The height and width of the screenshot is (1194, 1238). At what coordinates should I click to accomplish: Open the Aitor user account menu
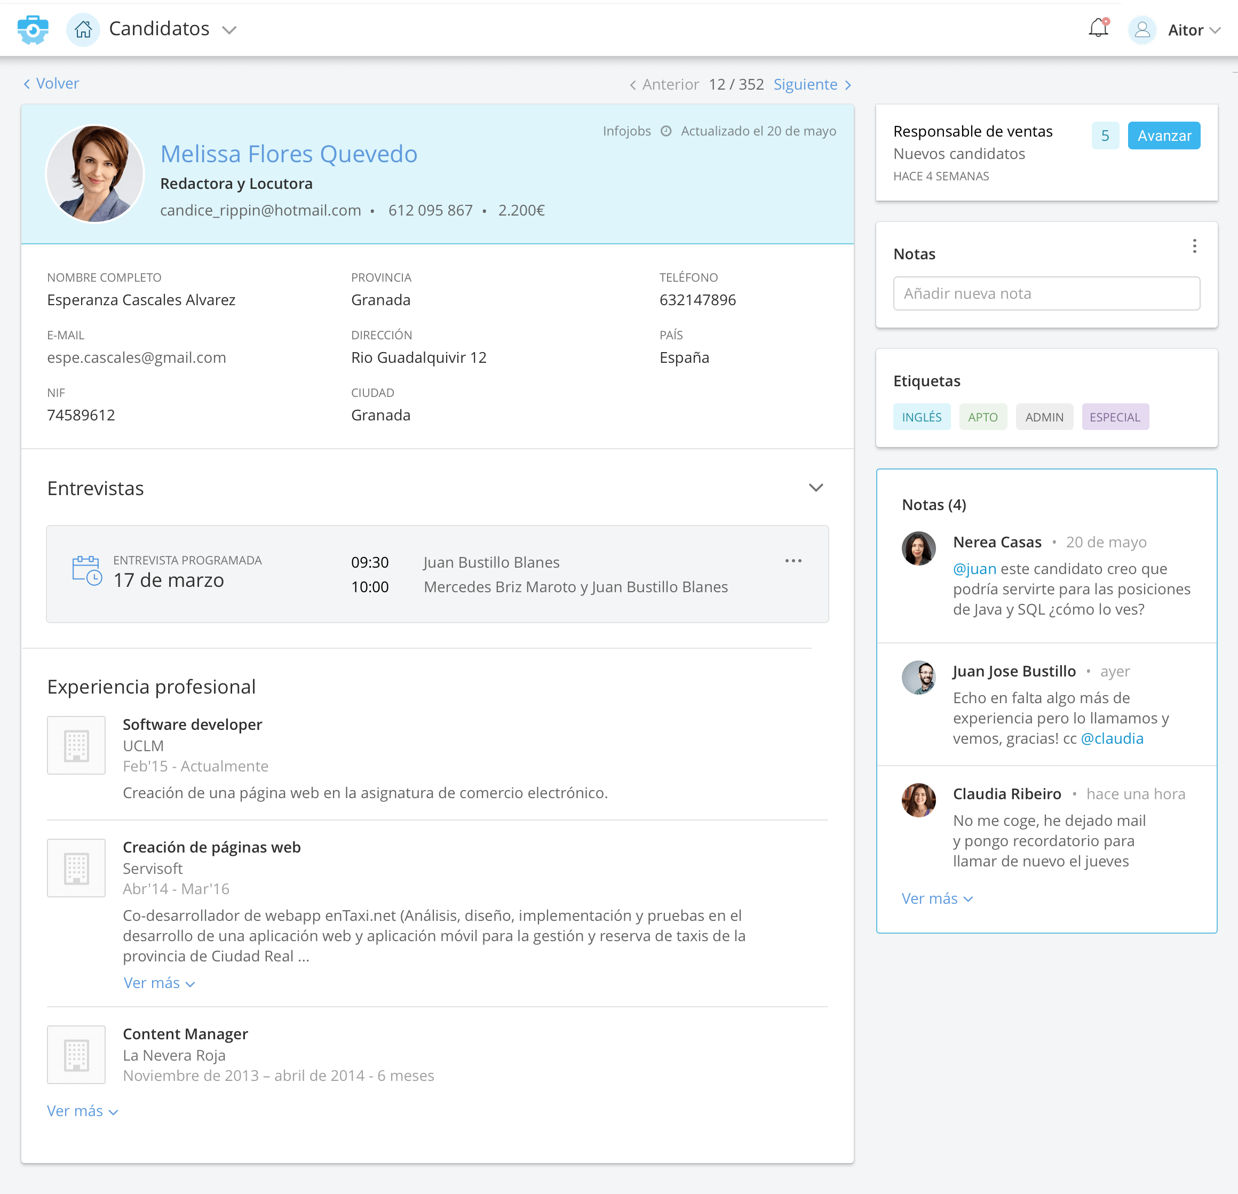point(1194,30)
